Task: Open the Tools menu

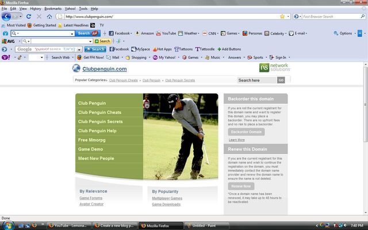Action: coord(83,9)
